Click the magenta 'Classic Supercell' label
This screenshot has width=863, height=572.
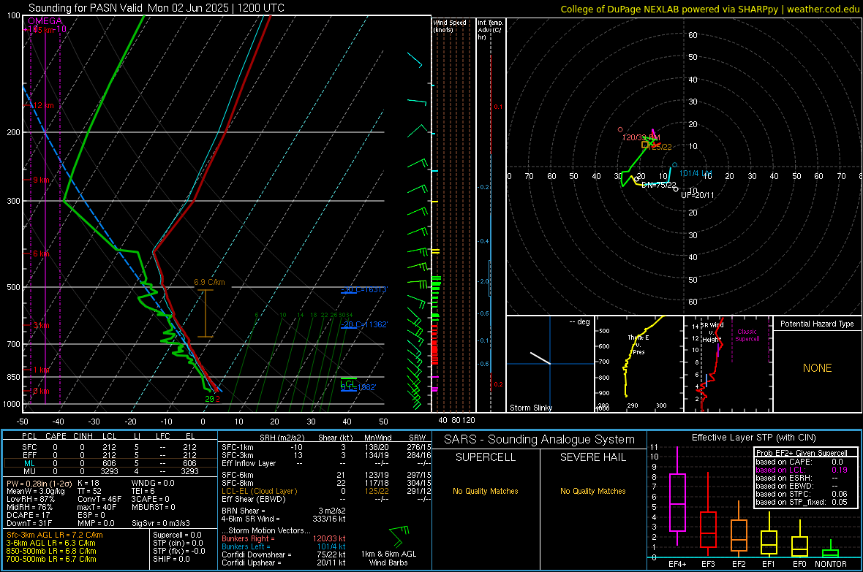[747, 335]
